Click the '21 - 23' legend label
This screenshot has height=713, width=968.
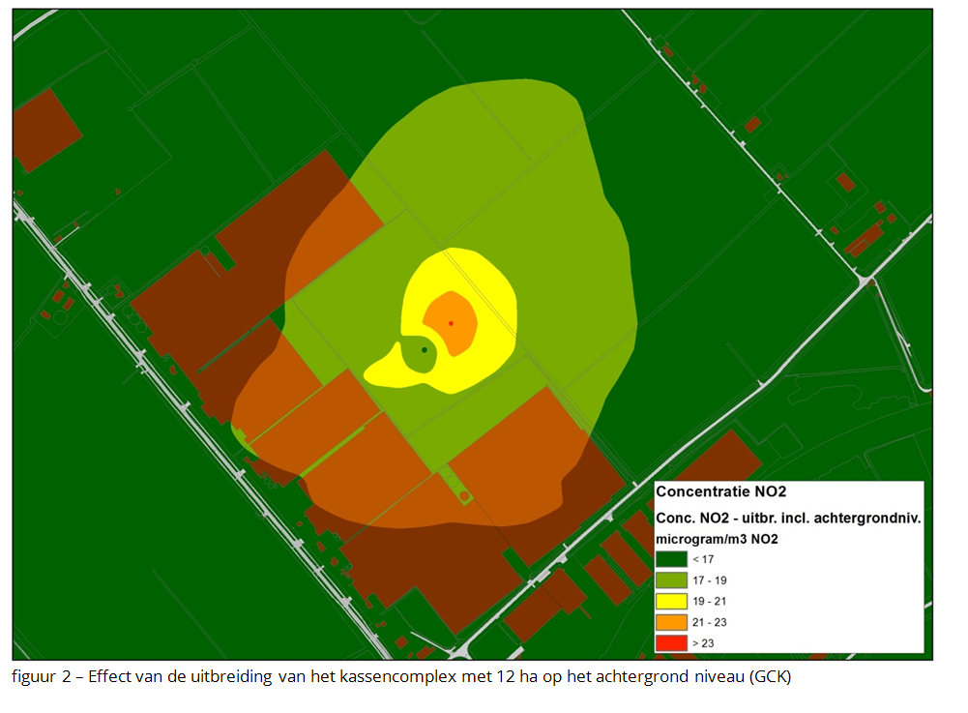pyautogui.click(x=710, y=622)
